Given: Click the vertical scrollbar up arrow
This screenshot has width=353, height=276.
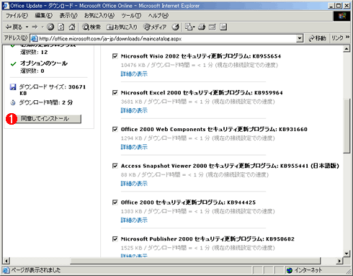Looking at the screenshot, I should (x=347, y=49).
